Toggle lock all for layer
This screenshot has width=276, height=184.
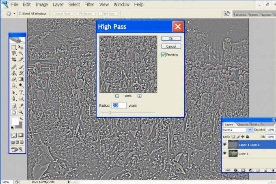point(248,137)
